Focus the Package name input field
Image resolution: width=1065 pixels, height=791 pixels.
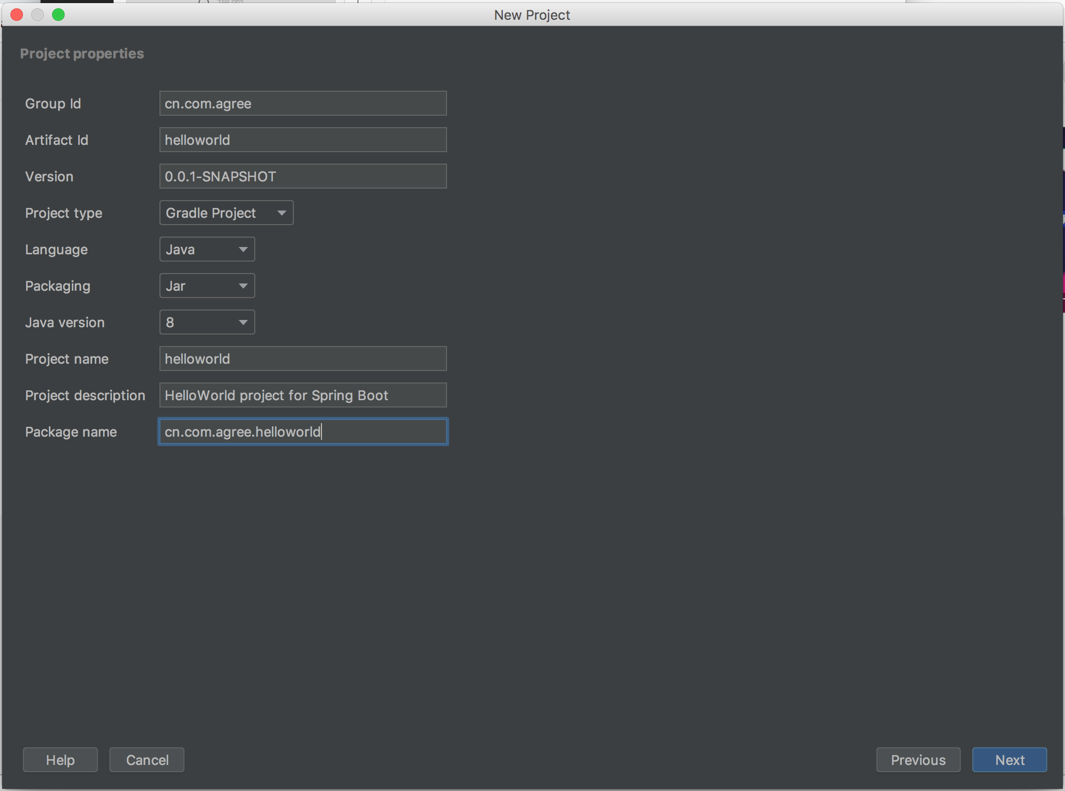302,431
